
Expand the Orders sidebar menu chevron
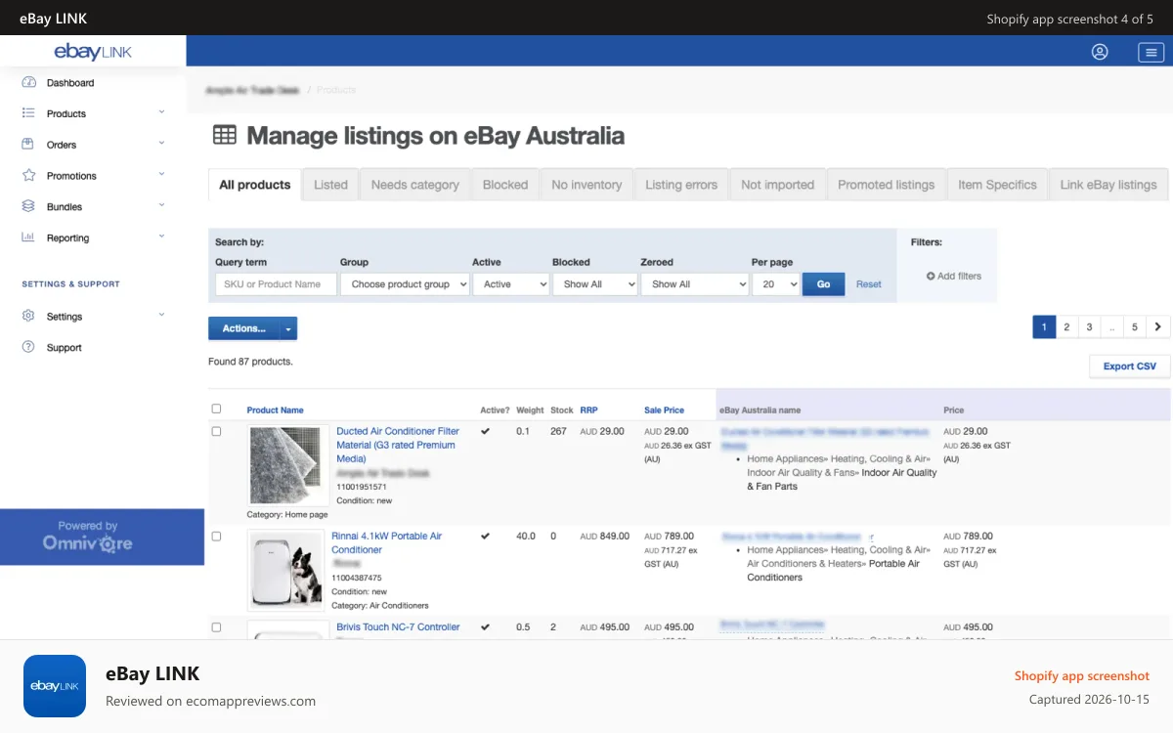click(162, 144)
